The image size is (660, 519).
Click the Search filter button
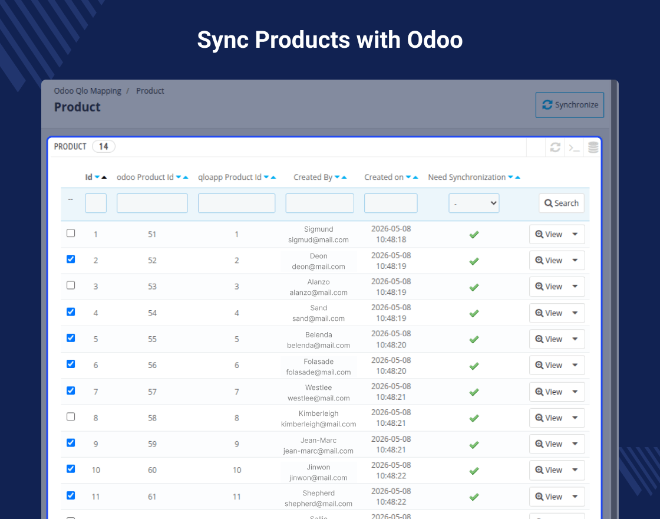[562, 203]
